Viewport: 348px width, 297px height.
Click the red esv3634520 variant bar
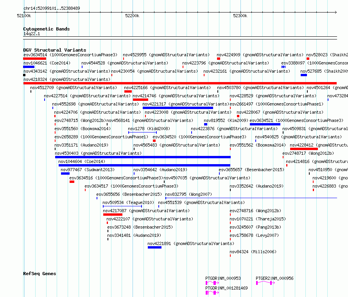[x=154, y=141]
